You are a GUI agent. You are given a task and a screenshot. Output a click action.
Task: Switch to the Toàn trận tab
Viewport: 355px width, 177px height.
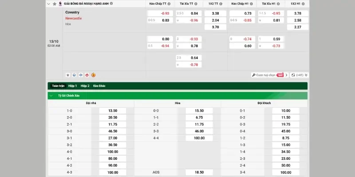pos(58,86)
